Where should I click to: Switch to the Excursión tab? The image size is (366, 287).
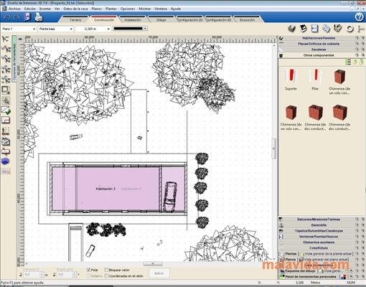point(247,20)
